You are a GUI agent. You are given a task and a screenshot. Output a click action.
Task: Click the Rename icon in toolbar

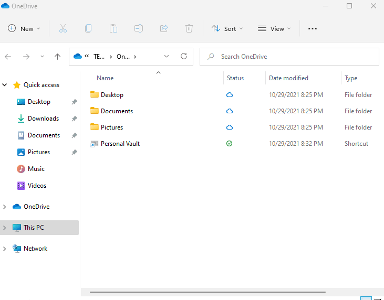139,29
